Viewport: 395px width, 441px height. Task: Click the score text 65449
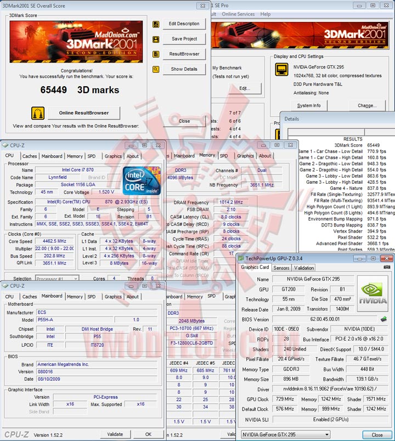(53, 90)
